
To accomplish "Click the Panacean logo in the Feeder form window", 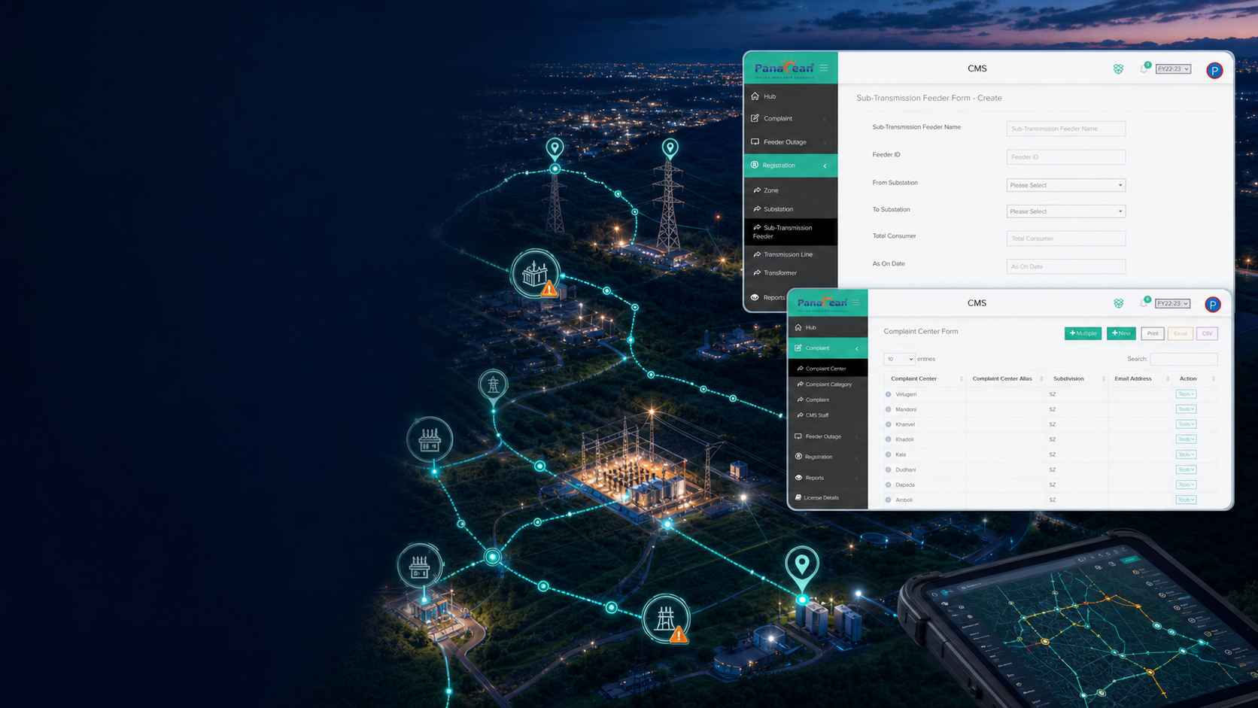I will pyautogui.click(x=783, y=68).
